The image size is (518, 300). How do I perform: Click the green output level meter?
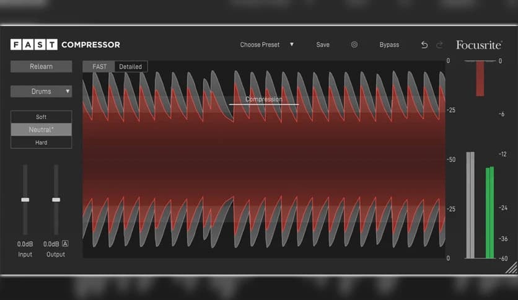click(490, 213)
